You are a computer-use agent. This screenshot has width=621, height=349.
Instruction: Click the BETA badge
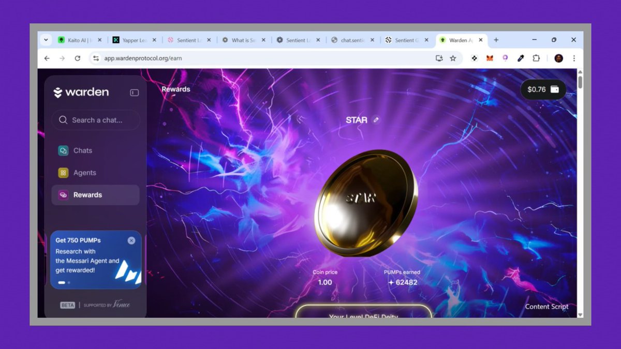pos(68,305)
